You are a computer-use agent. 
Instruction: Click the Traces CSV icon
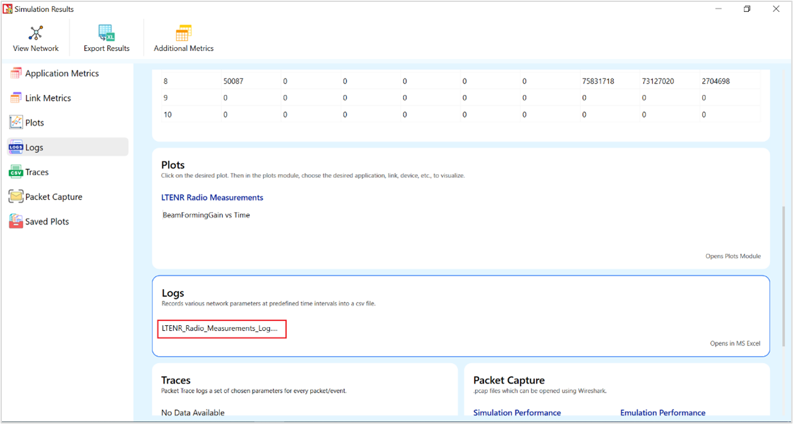[16, 172]
